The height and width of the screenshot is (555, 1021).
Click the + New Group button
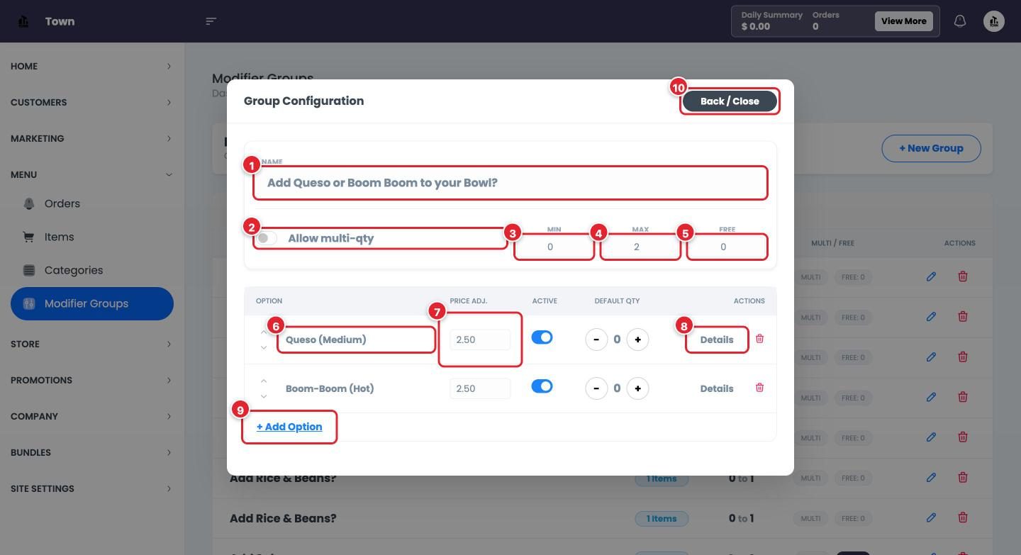click(931, 148)
